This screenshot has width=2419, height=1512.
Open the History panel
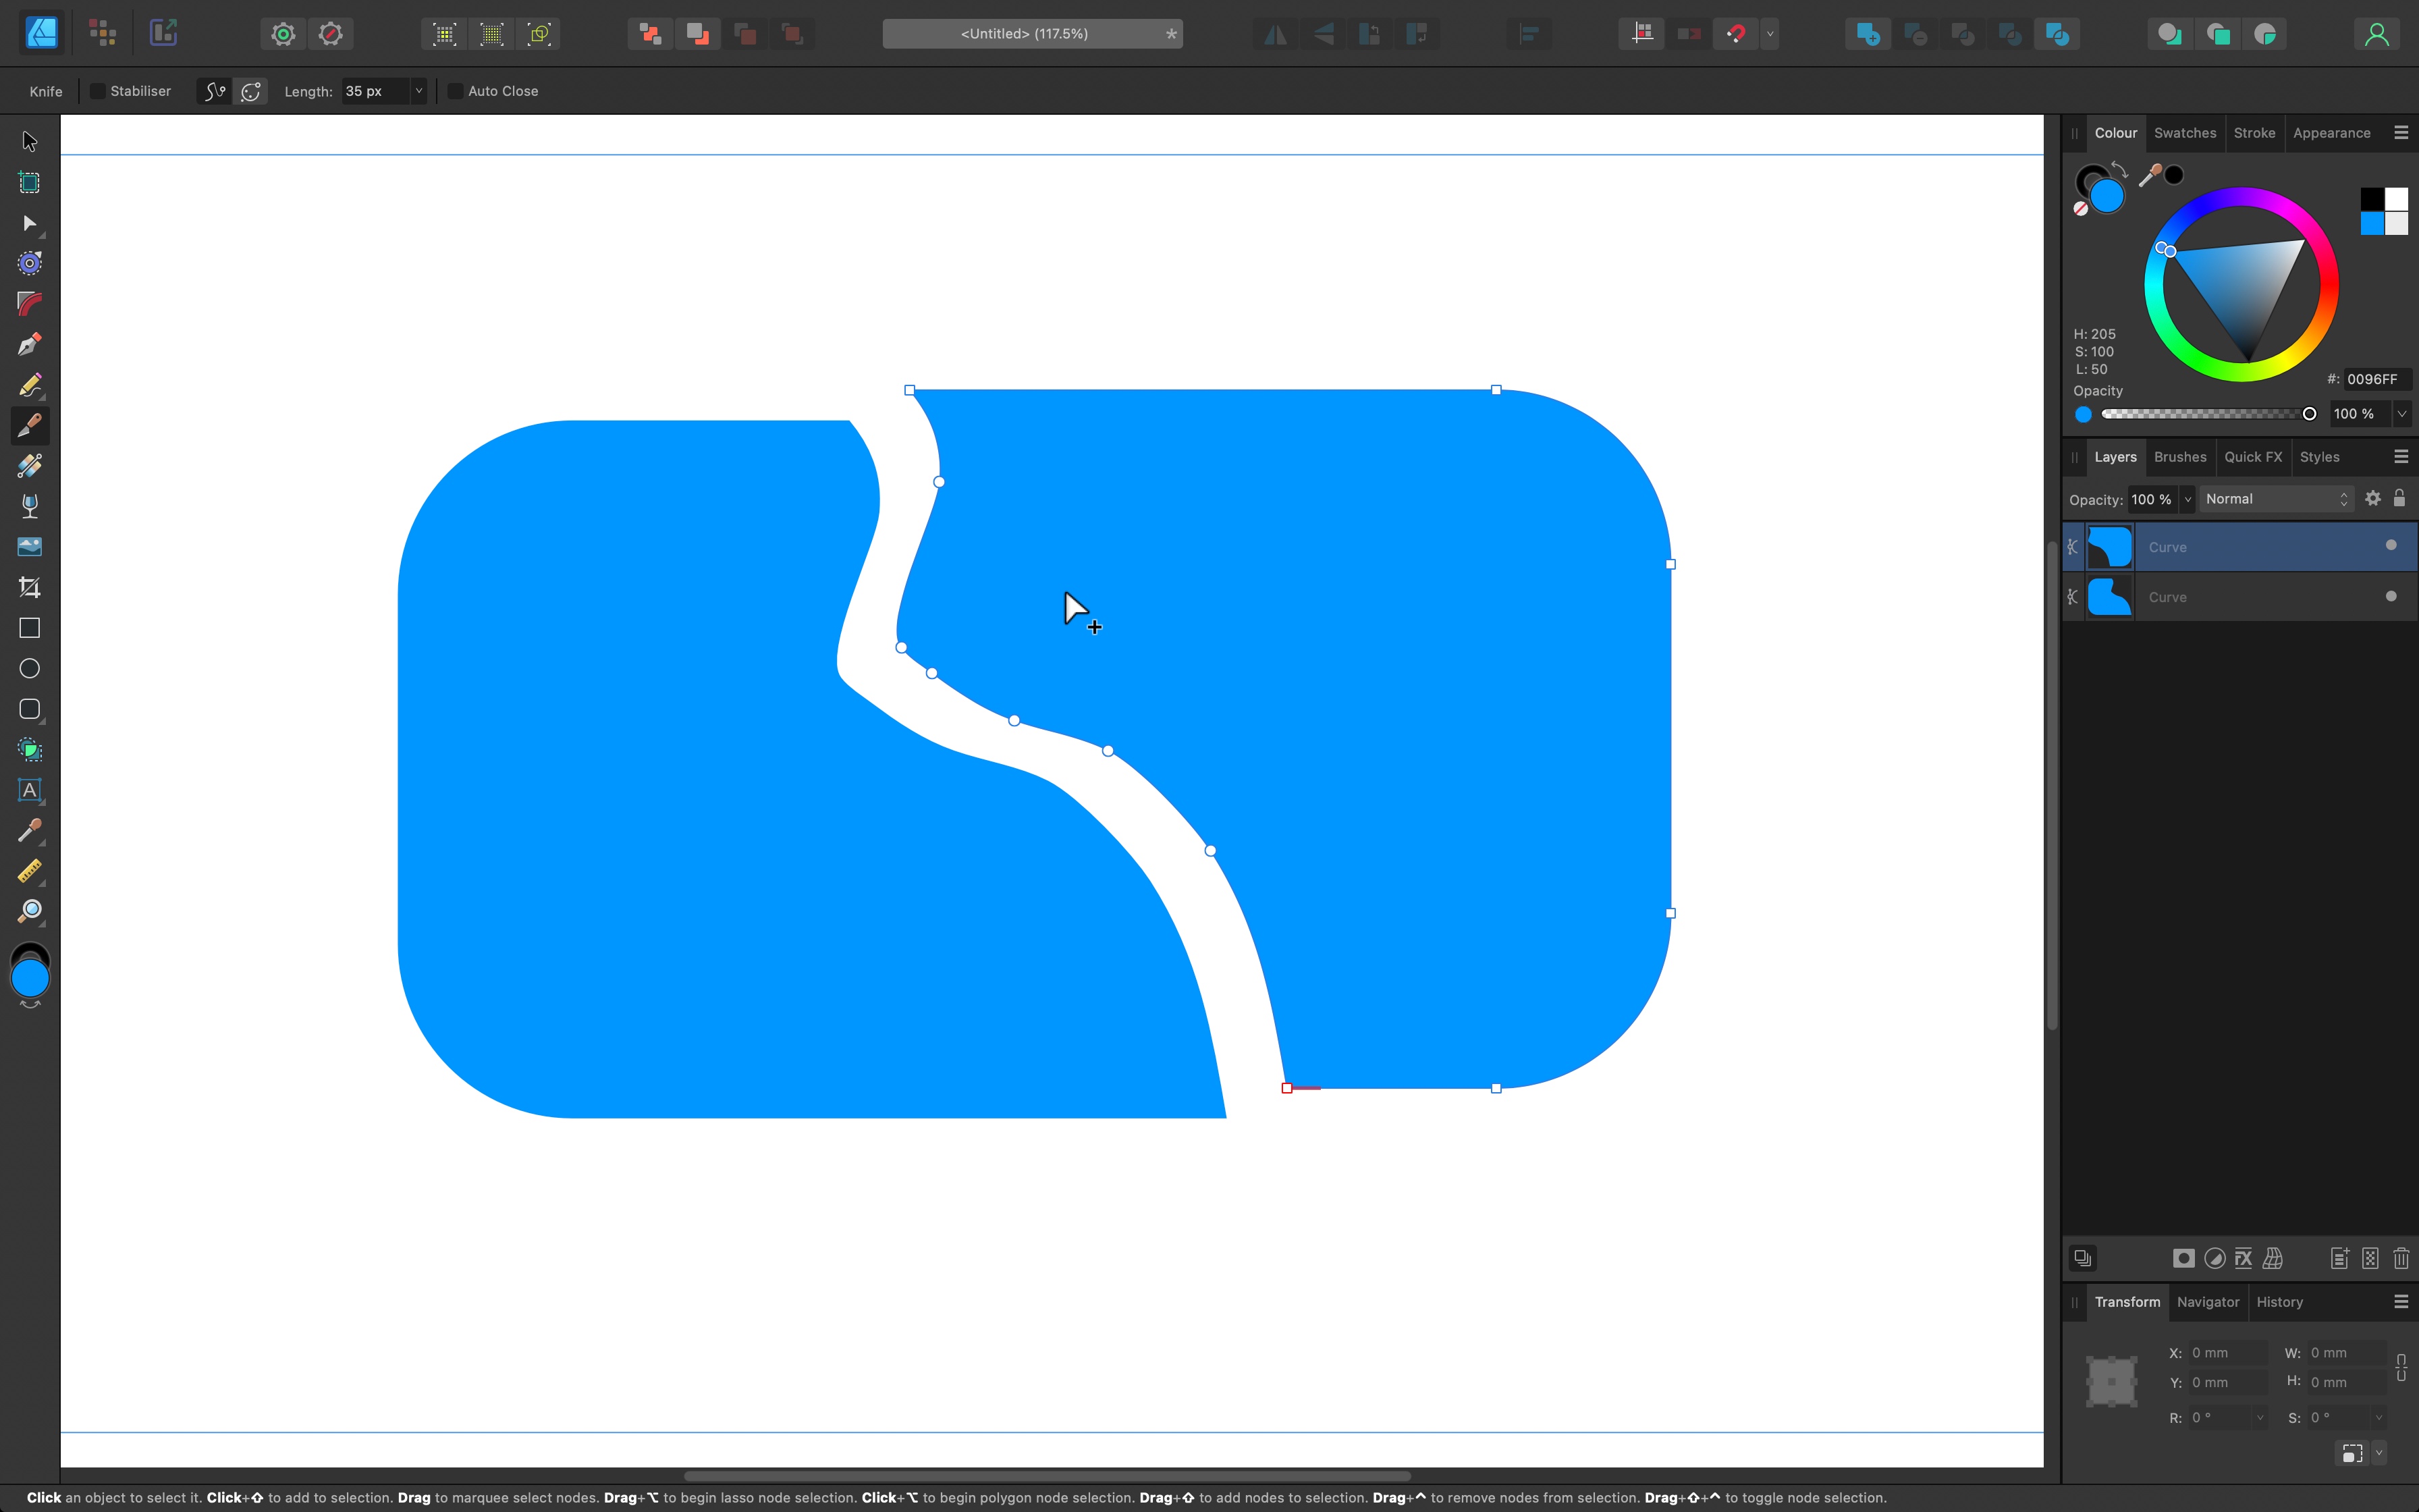2280,1302
